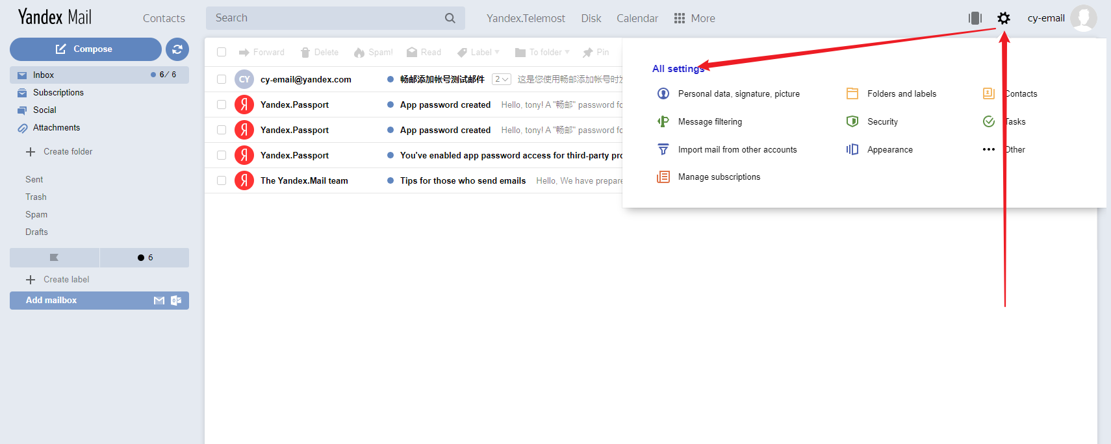Image resolution: width=1111 pixels, height=444 pixels.
Task: Click the Gmail icon in Add mailbox
Action: click(x=159, y=301)
